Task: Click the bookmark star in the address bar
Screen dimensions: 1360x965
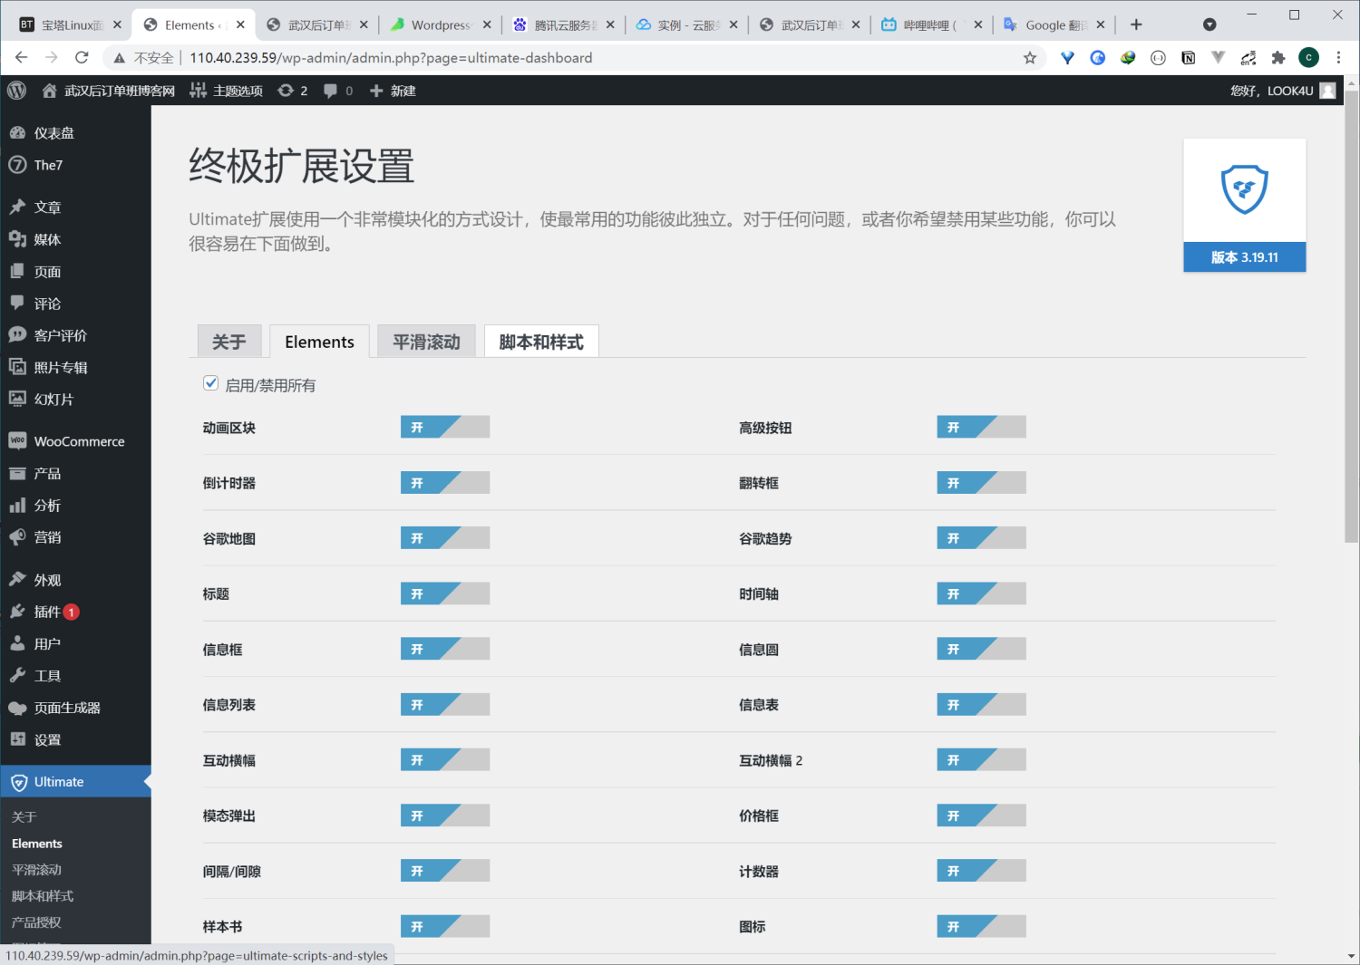Action: pyautogui.click(x=1030, y=56)
